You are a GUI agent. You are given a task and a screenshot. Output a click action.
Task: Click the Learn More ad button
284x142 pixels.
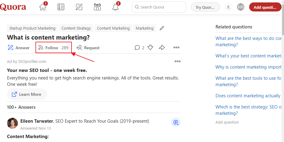tap(27, 94)
